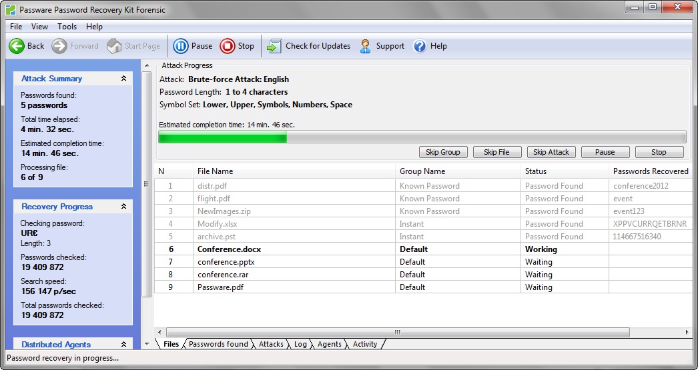
Task: Click the Check for Updates icon
Action: pyautogui.click(x=274, y=46)
